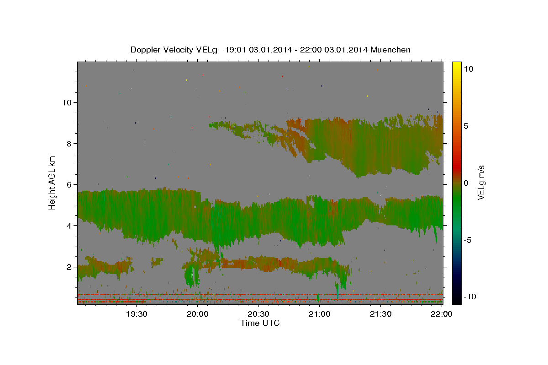Click the 'Time UTC' axis label
The image size is (548, 365).
260,323
